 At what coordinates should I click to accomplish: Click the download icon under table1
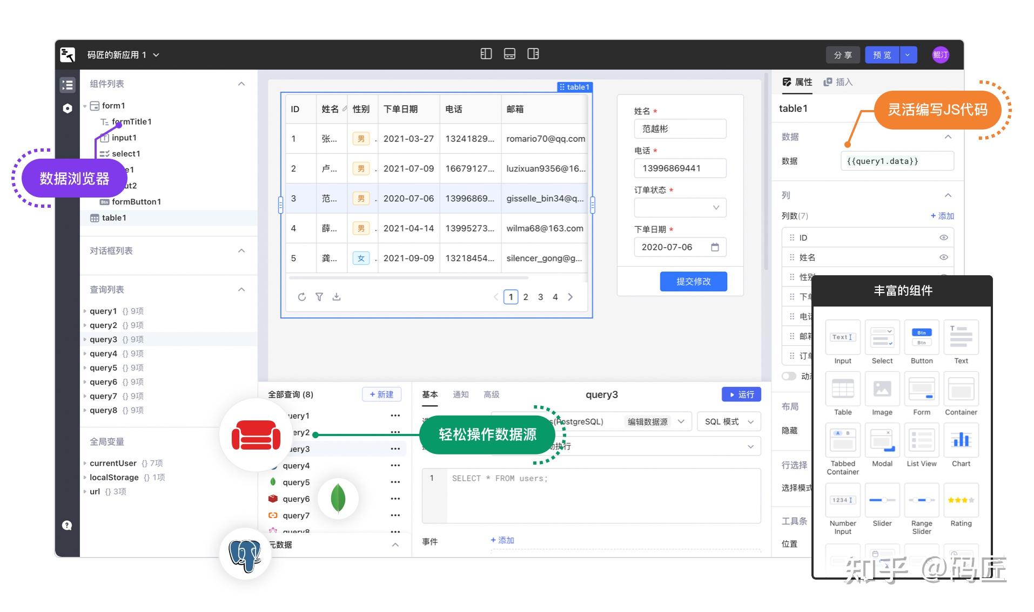(x=337, y=296)
